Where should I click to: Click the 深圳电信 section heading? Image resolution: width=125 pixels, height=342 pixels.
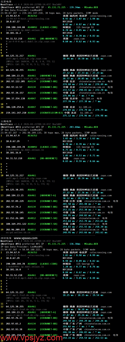(6, 238)
